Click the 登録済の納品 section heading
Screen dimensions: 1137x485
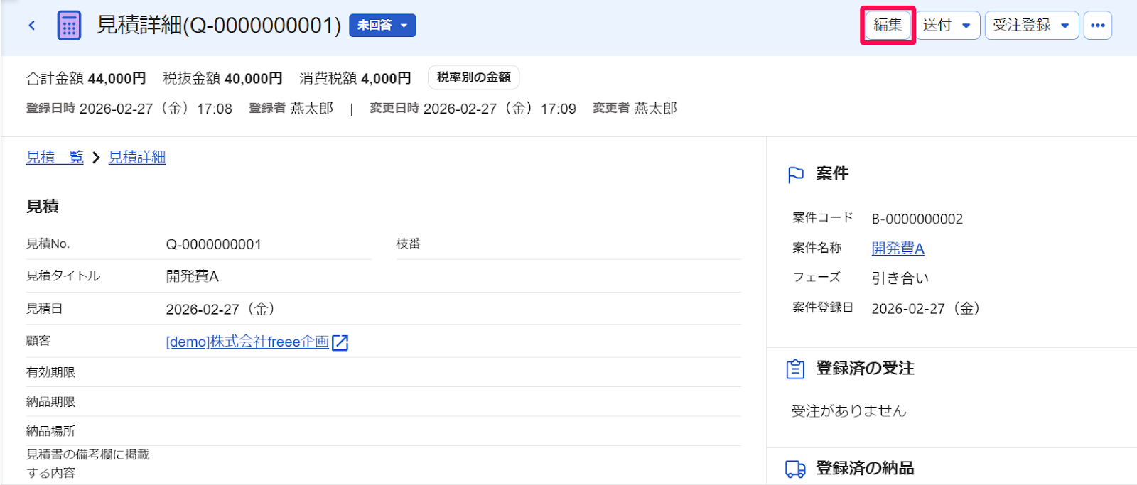(x=865, y=469)
